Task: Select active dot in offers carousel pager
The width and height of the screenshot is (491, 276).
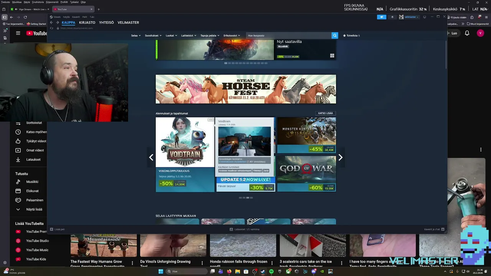Action: click(x=248, y=198)
